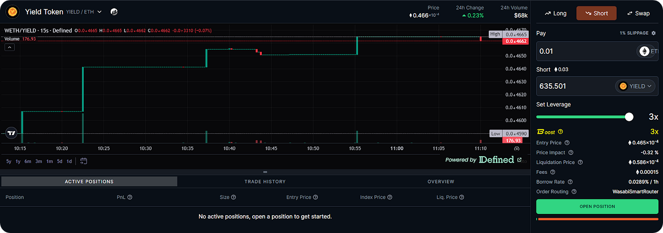The height and width of the screenshot is (233, 663).
Task: Select the Swap tab
Action: tap(638, 13)
